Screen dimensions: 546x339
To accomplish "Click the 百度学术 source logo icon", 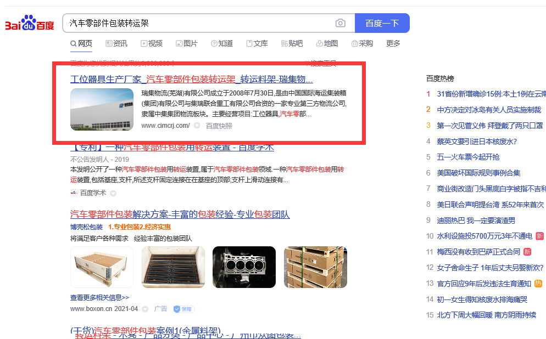I will [x=74, y=193].
